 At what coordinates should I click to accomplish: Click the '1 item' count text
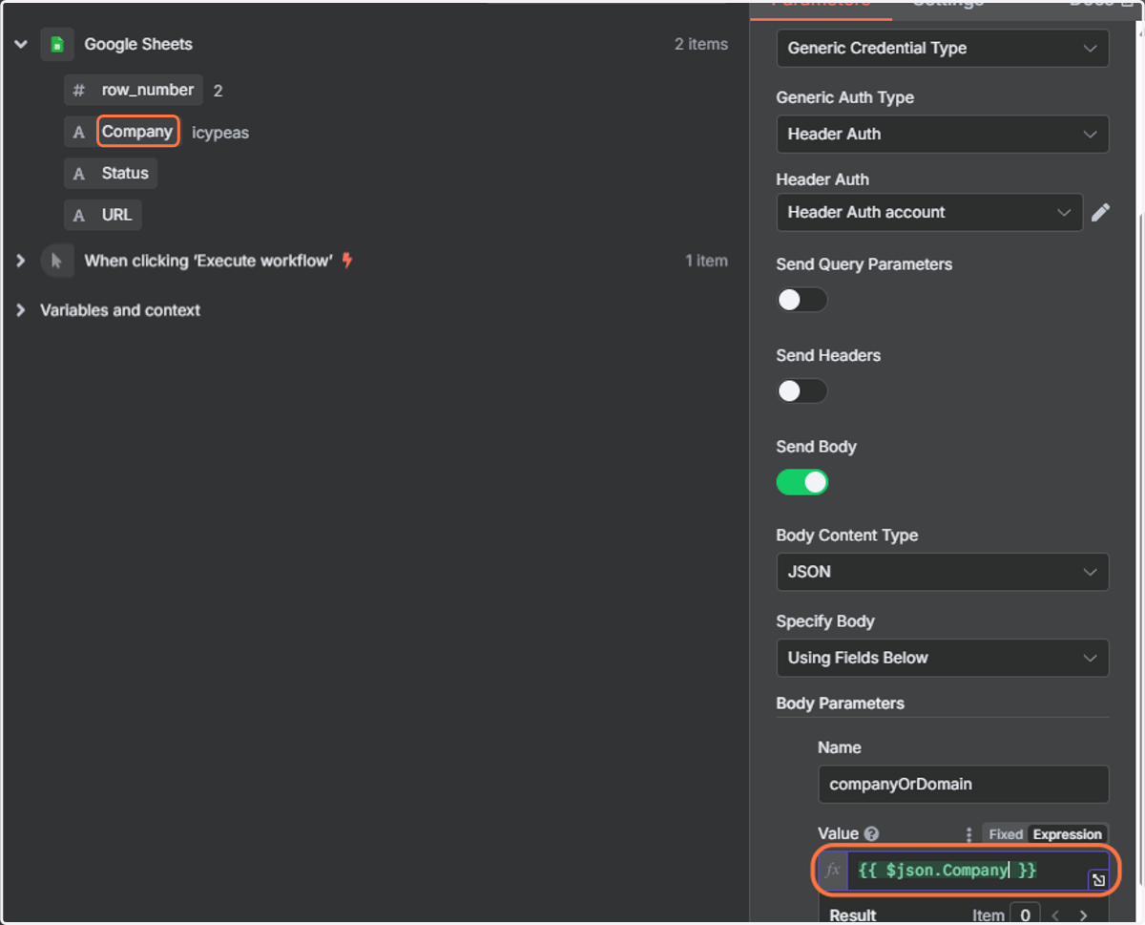tap(706, 261)
